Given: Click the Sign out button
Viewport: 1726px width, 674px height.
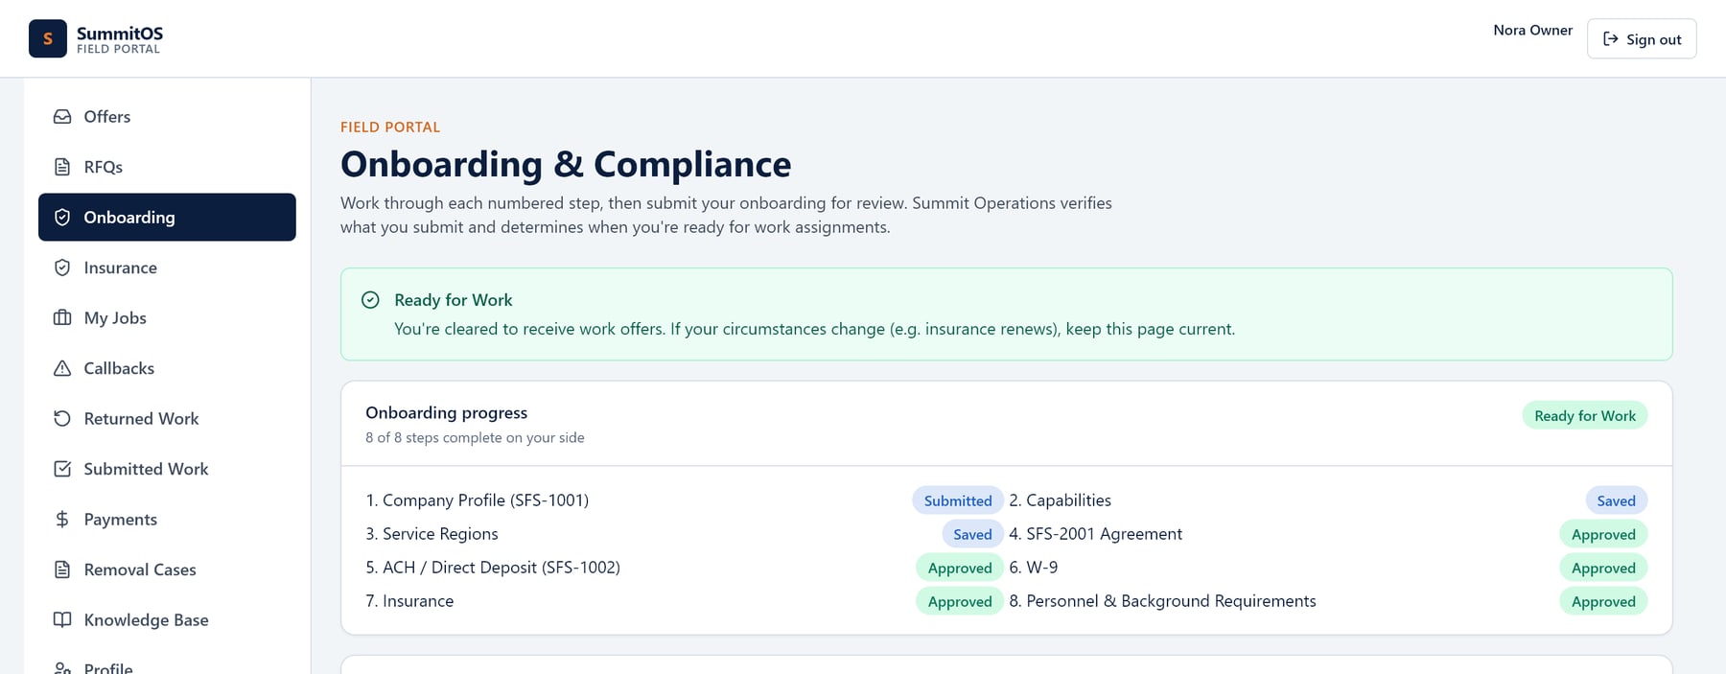Looking at the screenshot, I should (1642, 39).
